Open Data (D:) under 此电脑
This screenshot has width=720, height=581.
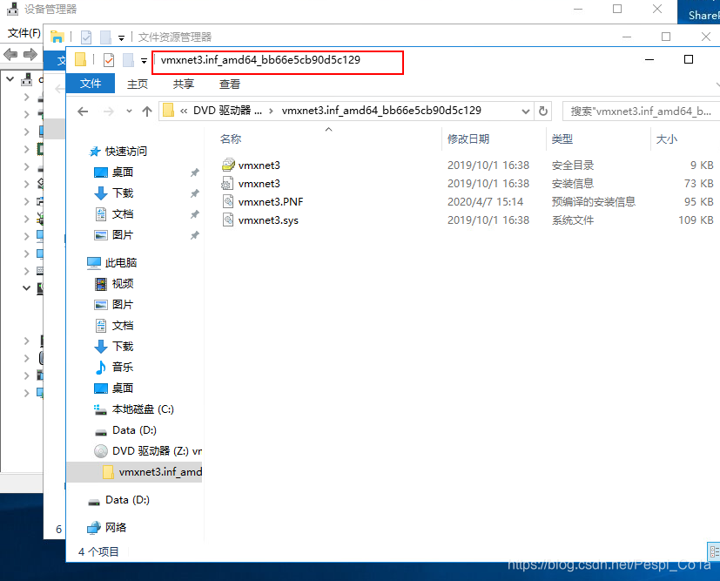[135, 430]
